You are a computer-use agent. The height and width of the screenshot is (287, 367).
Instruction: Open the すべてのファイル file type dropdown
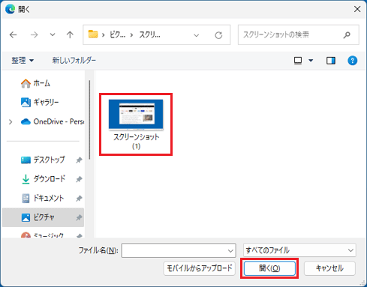[x=299, y=250]
